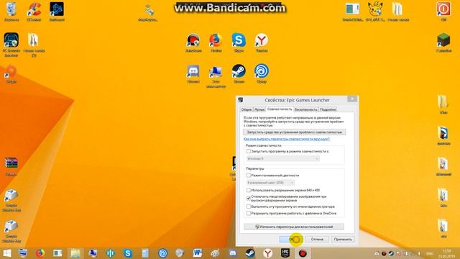The image size is (460, 259).
Task: Enable 640 x 480 screen resolution checkbox
Action: 249,190
